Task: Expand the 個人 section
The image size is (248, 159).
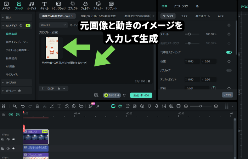Action: point(16,17)
